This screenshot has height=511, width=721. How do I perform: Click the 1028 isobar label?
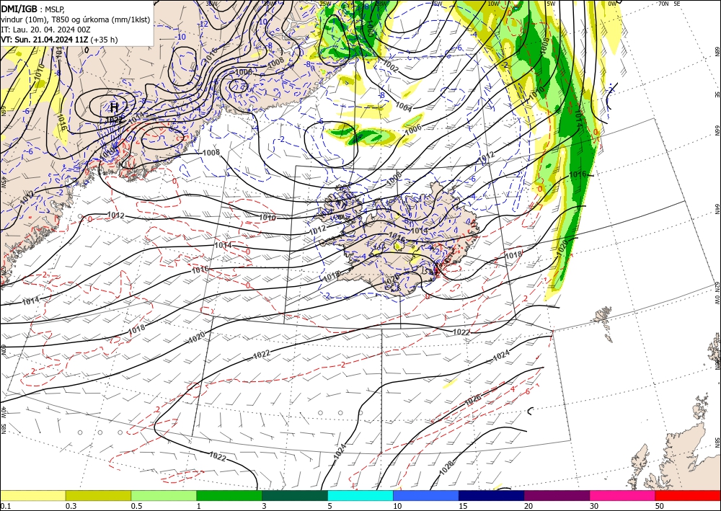point(446,467)
